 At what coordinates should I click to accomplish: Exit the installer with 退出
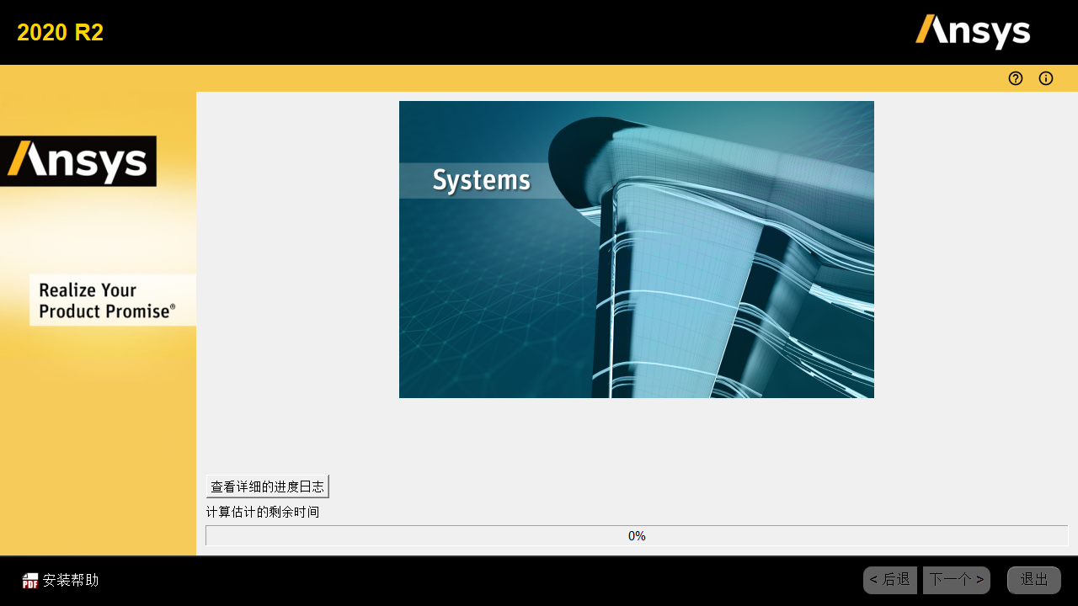coord(1034,580)
